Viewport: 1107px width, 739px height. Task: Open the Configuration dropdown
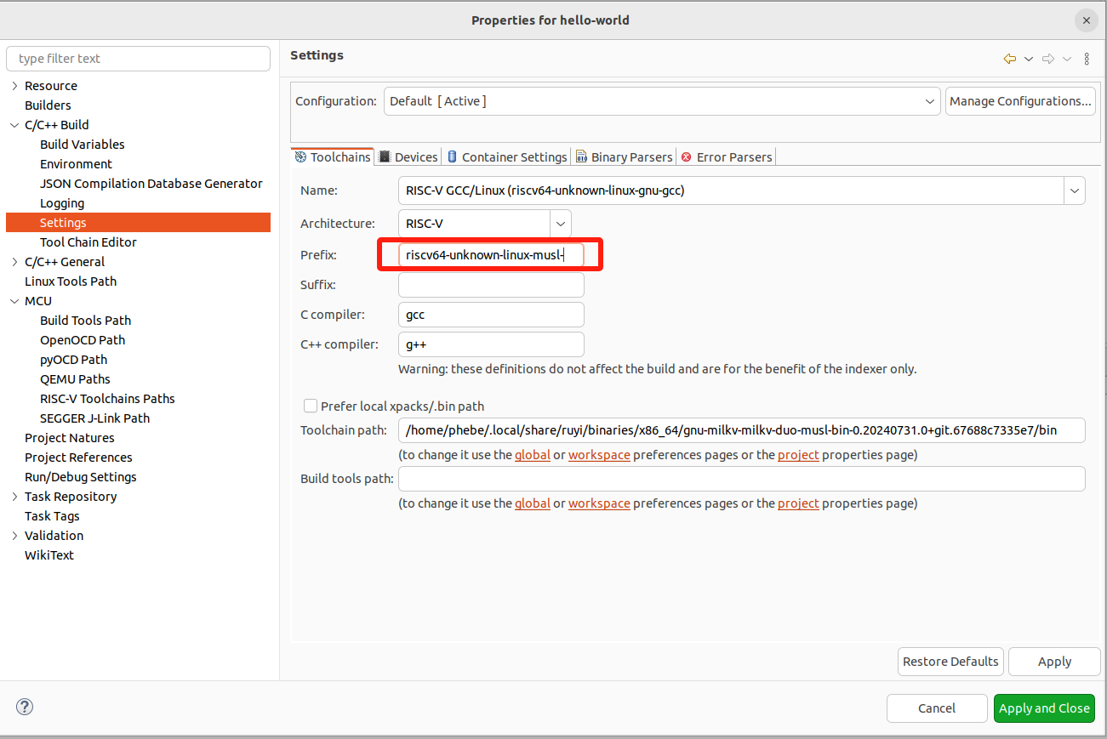point(662,101)
